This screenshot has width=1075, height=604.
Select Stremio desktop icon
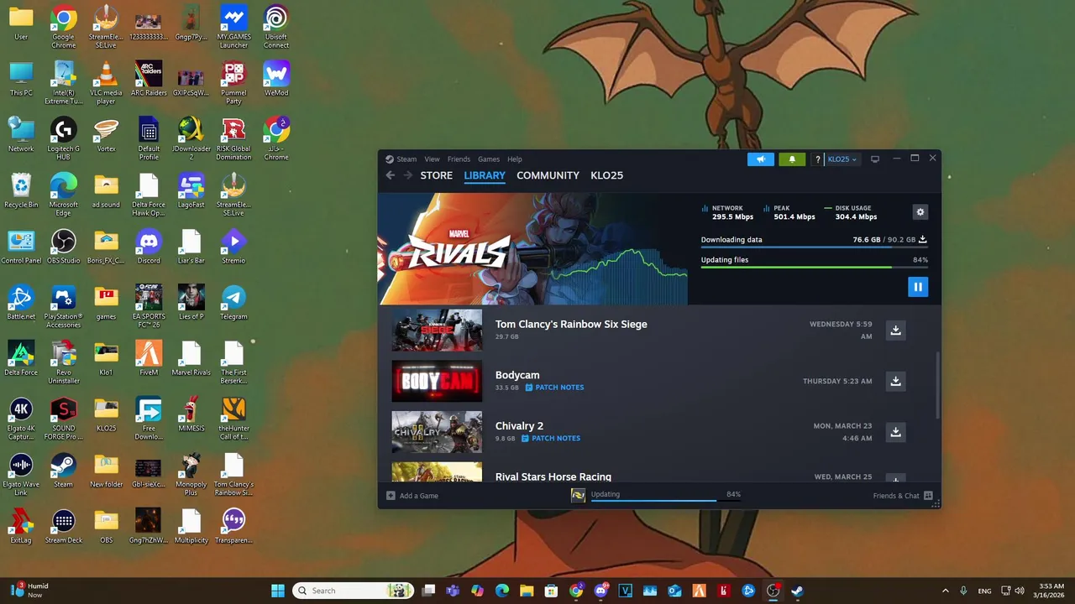pos(233,247)
